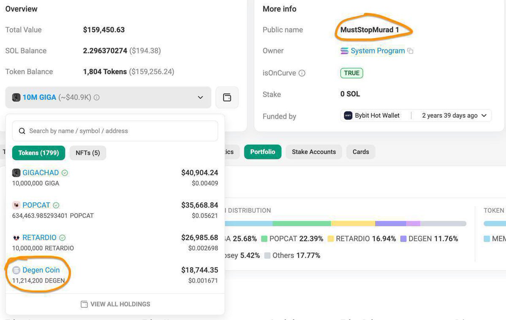Image resolution: width=506 pixels, height=320 pixels.
Task: Open the System Program owner link
Action: (378, 51)
